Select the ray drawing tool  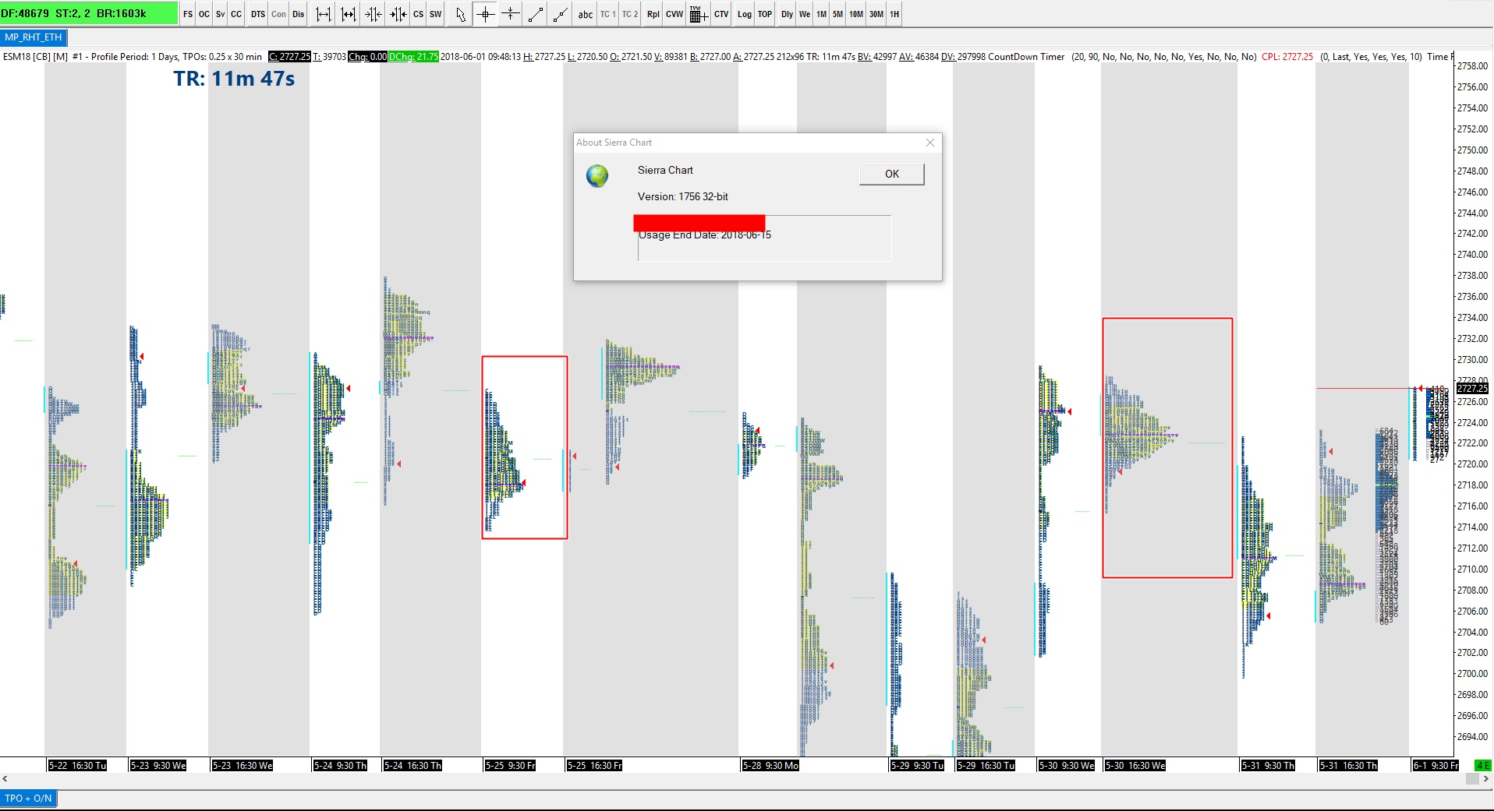(561, 14)
